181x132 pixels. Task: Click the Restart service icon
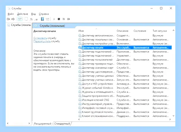69,19
